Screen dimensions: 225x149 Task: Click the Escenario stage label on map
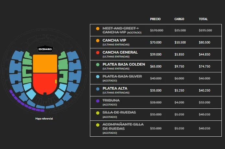click(x=44, y=49)
